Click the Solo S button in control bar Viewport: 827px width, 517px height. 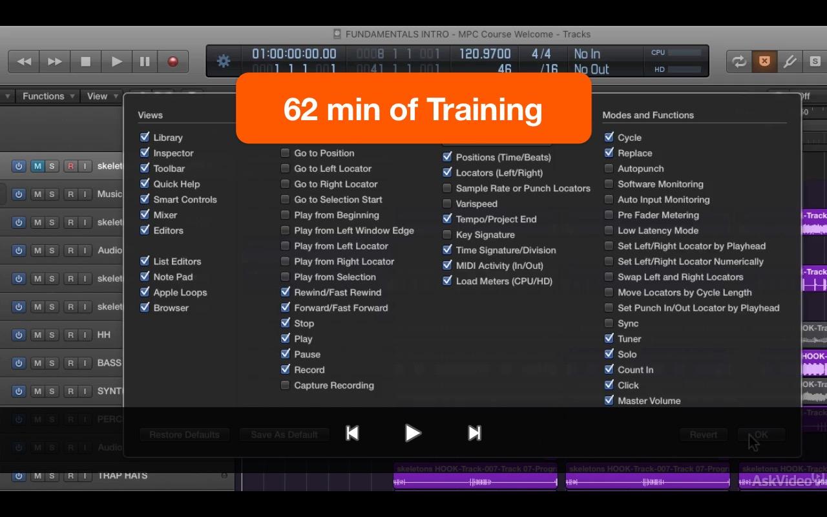click(x=814, y=61)
